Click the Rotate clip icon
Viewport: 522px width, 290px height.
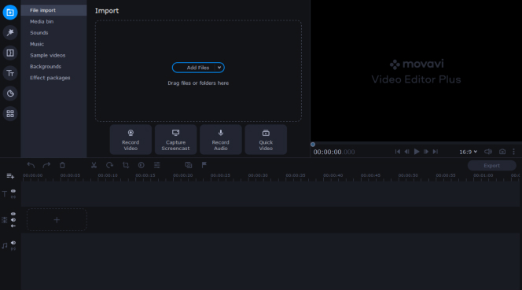[109, 165]
